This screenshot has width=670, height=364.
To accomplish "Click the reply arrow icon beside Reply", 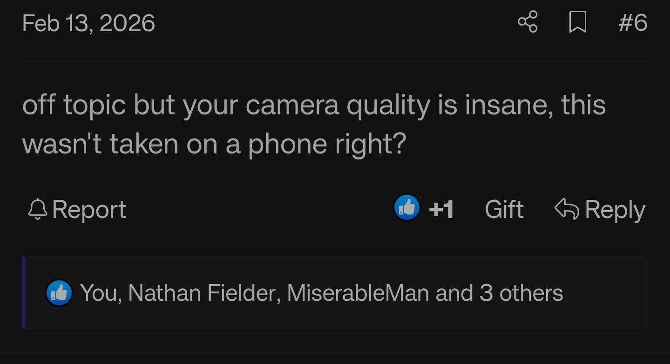I will point(567,209).
